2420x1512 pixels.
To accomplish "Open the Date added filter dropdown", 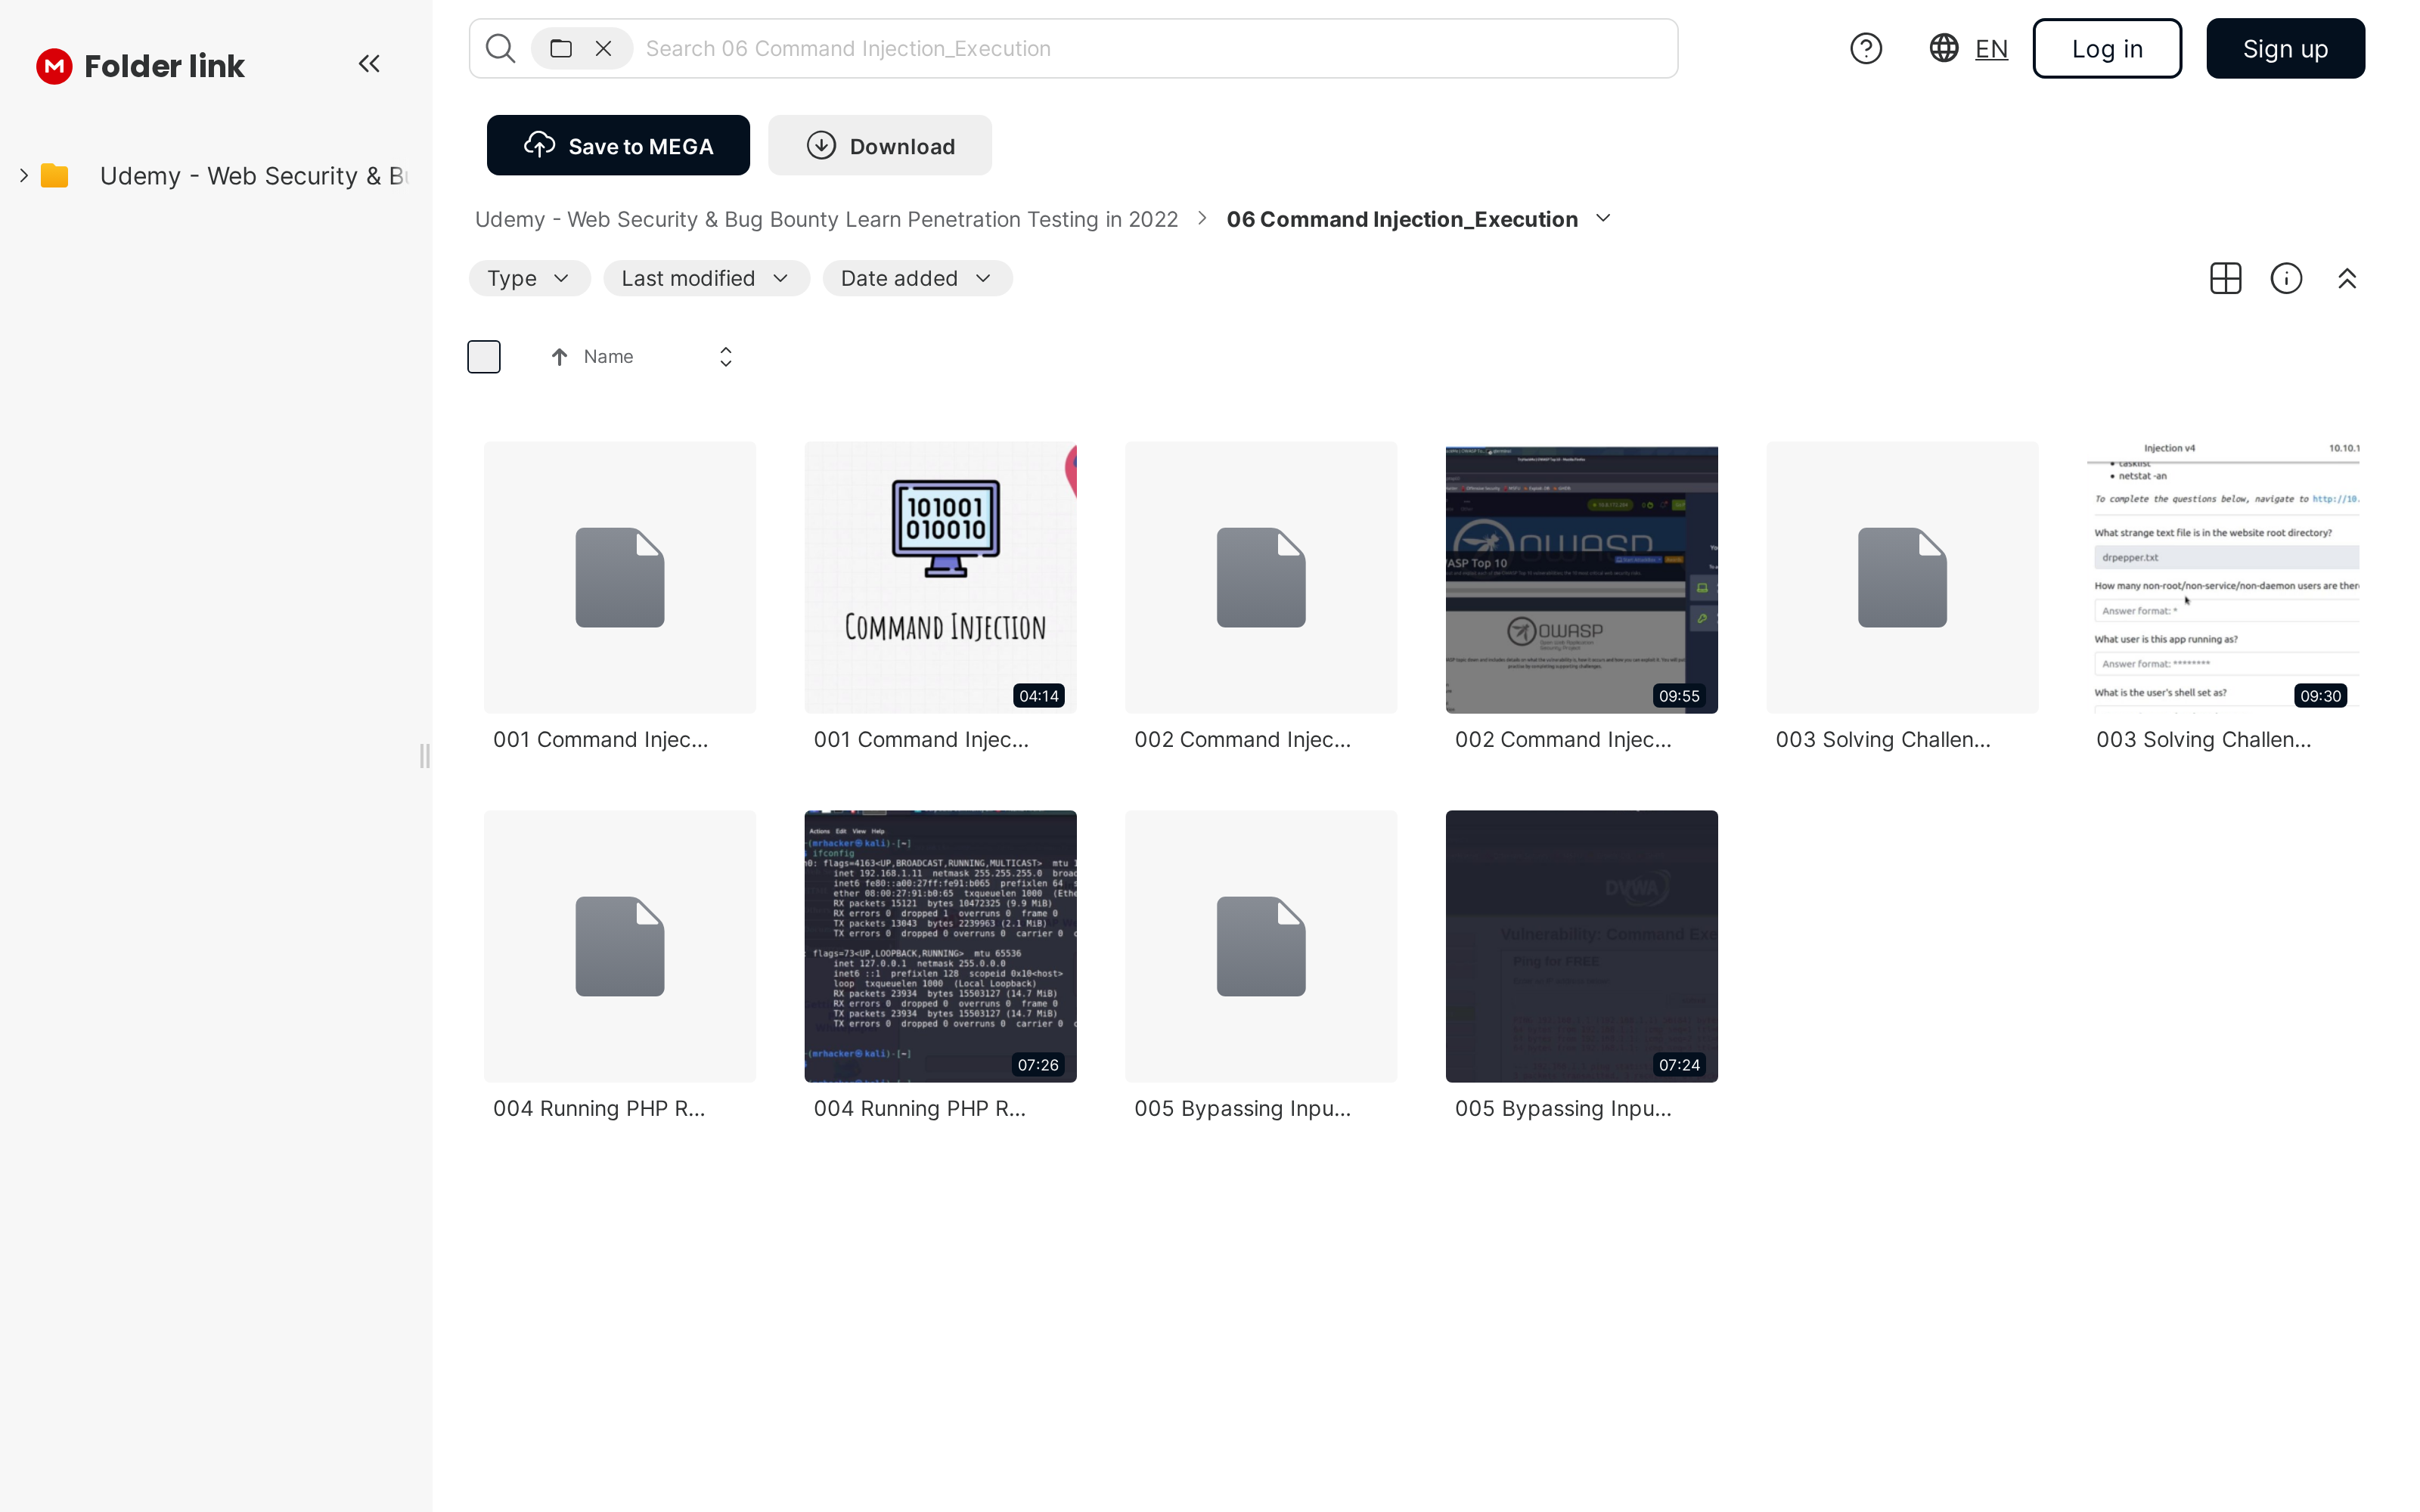I will [x=917, y=278].
